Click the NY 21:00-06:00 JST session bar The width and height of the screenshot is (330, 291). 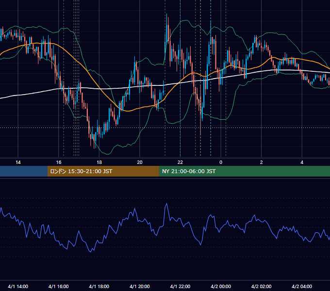(244, 171)
